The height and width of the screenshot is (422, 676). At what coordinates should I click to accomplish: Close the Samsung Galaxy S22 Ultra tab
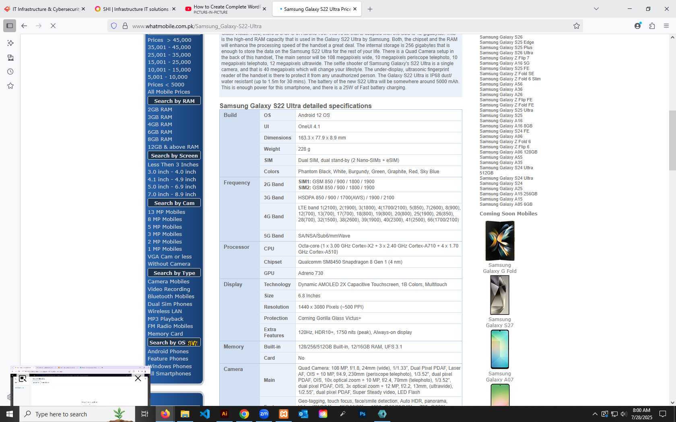[x=355, y=9]
